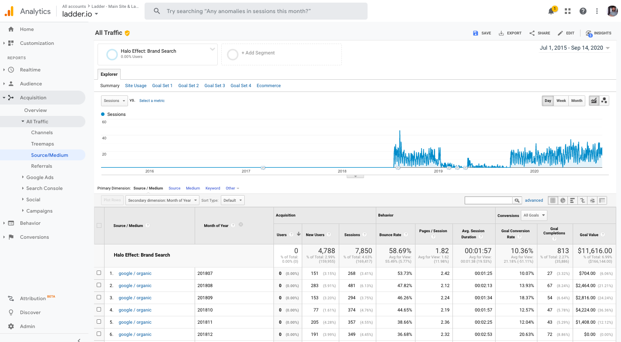Open the three-dot more options menu

click(597, 11)
